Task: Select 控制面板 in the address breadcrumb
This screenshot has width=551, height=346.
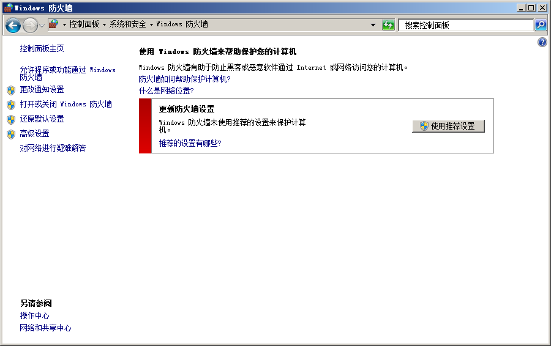Action: point(84,24)
